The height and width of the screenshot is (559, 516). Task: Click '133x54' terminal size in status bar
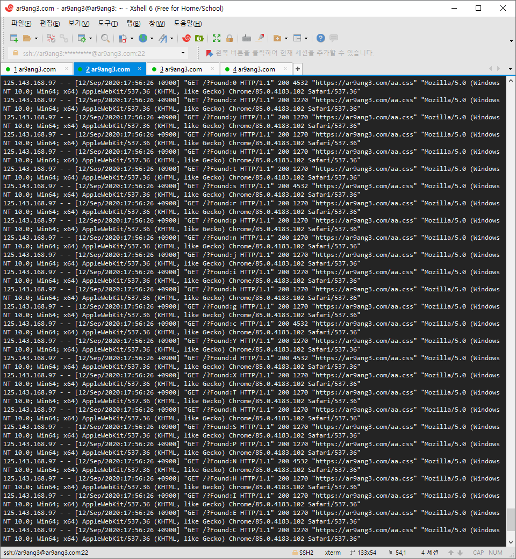tap(367, 553)
